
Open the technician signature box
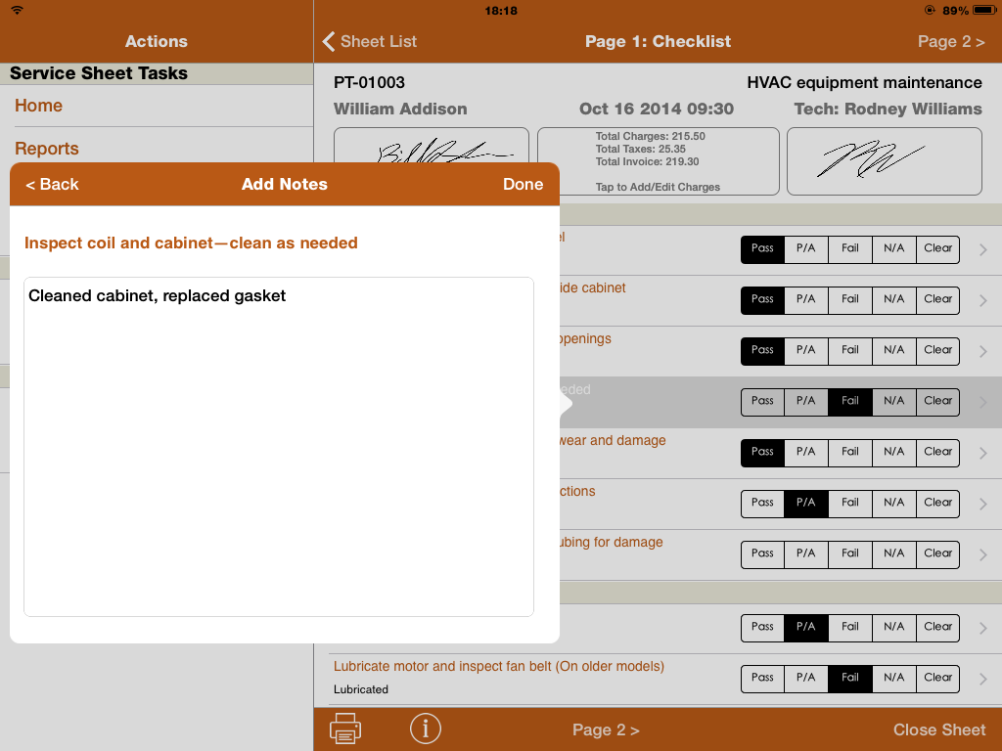884,160
